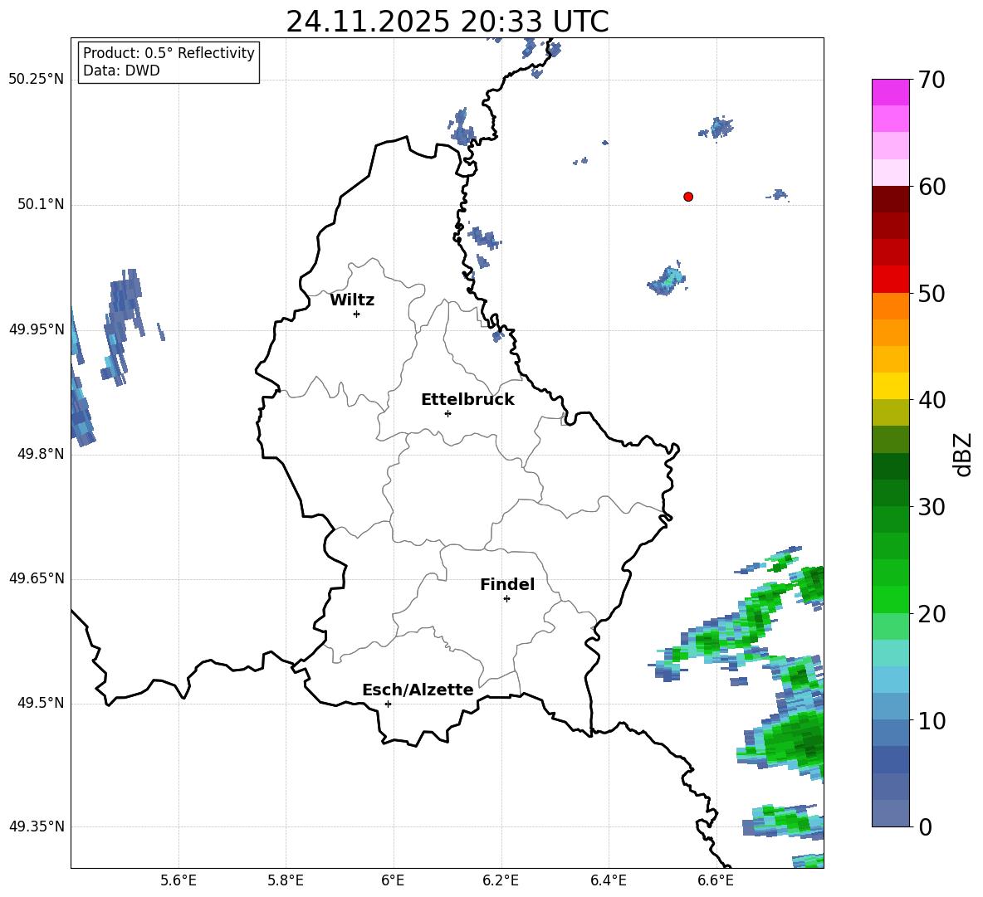The width and height of the screenshot is (983, 897).
Task: Select the Ettelbruck city label
Action: click(467, 400)
